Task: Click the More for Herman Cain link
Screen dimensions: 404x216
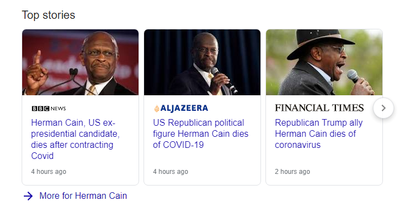Action: click(x=83, y=196)
